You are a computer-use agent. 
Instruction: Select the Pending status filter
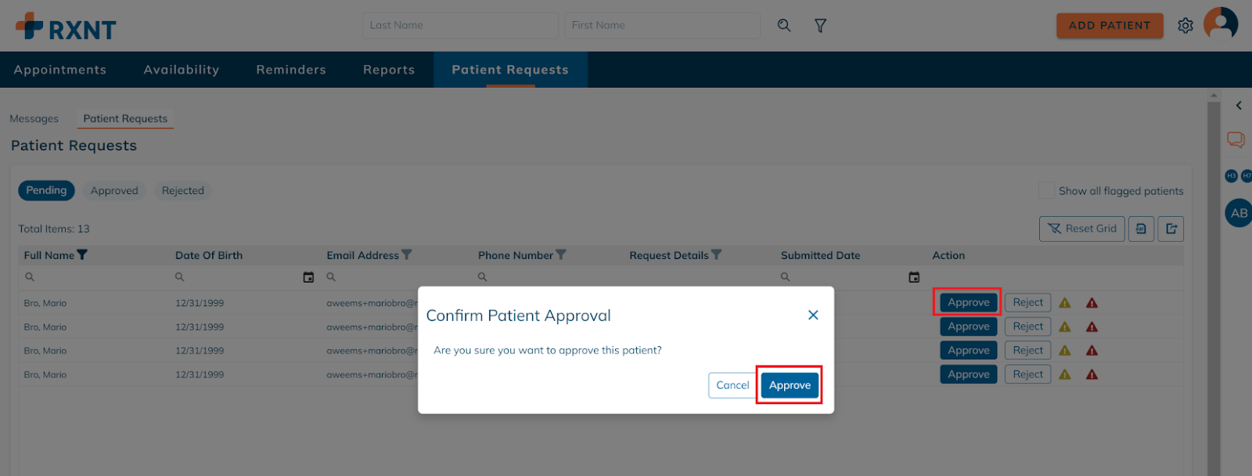(x=46, y=190)
